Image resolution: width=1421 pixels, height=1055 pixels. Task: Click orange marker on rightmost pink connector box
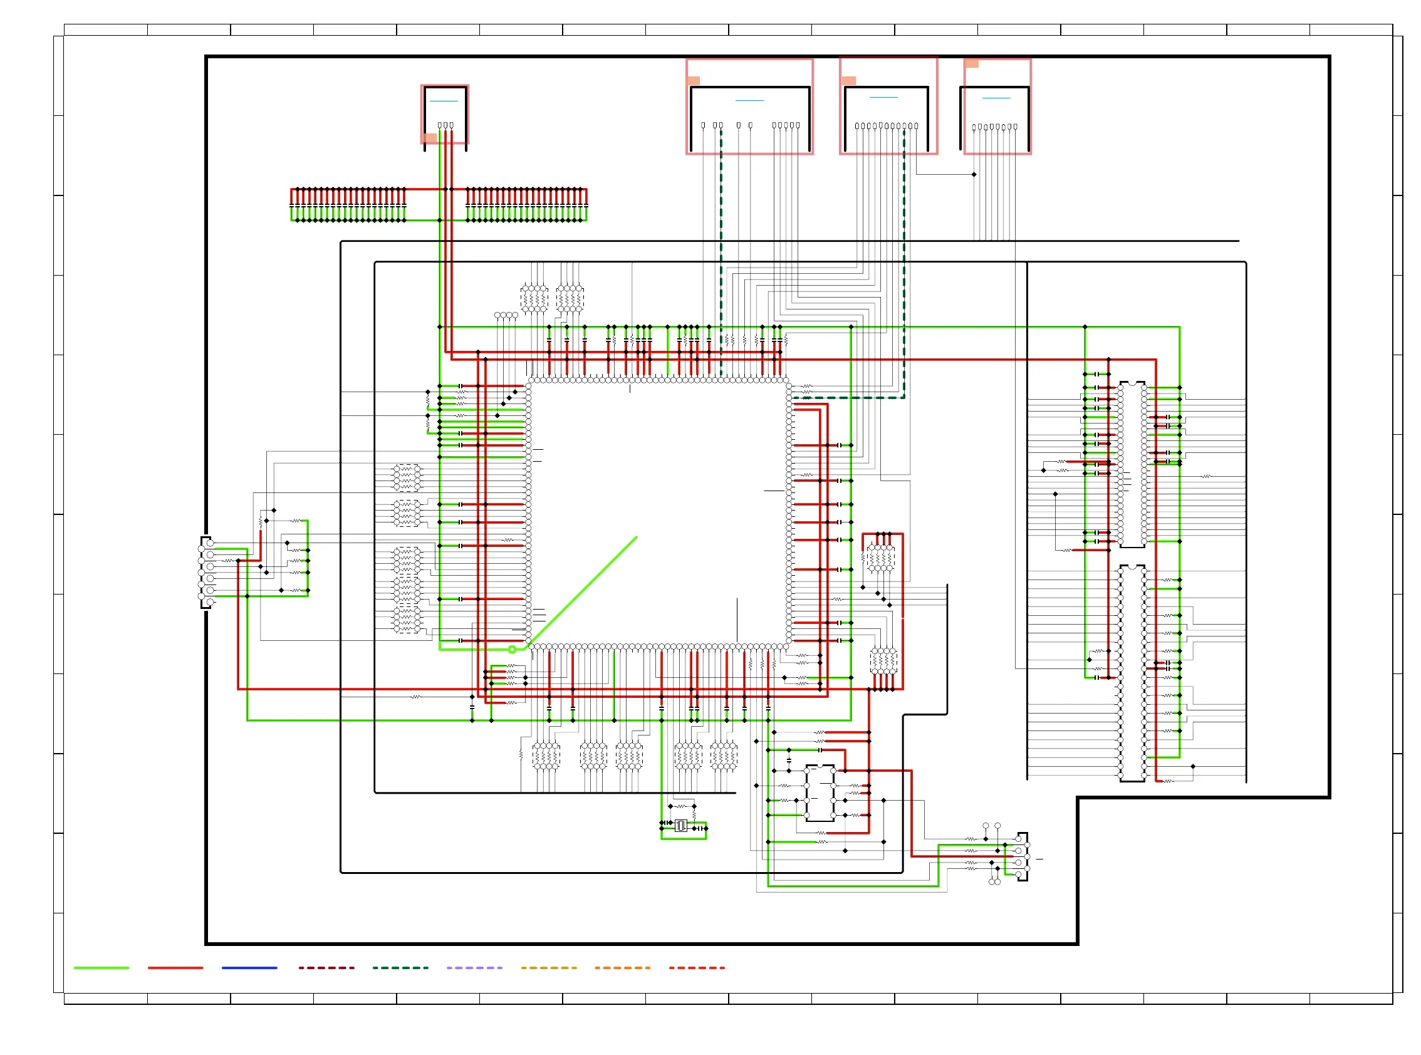[x=971, y=63]
